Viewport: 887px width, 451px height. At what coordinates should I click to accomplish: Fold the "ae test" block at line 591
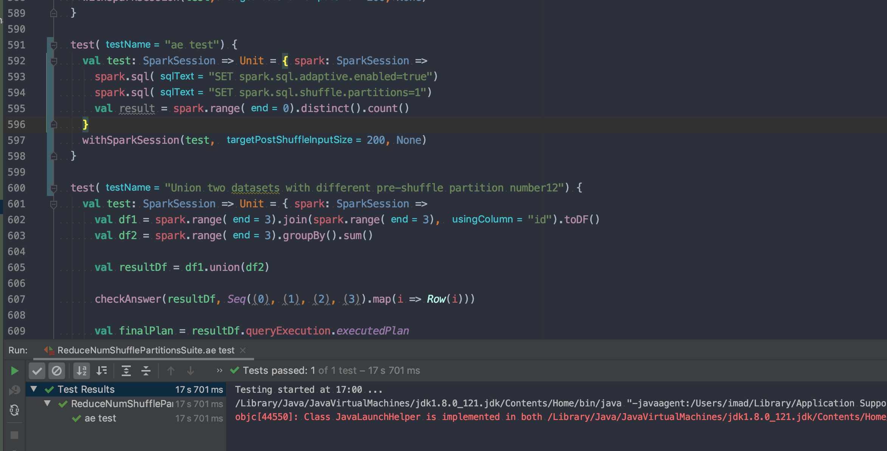[54, 45]
